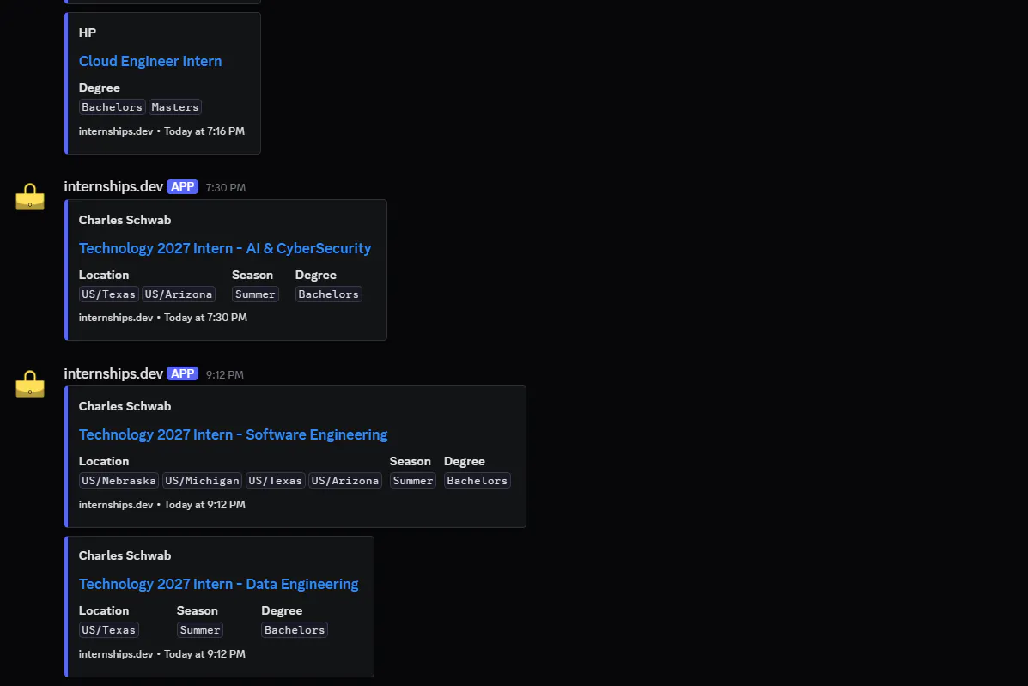The width and height of the screenshot is (1028, 686).
Task: Click footer 'Today at 7:16 PM' in HP card
Action: 204,131
